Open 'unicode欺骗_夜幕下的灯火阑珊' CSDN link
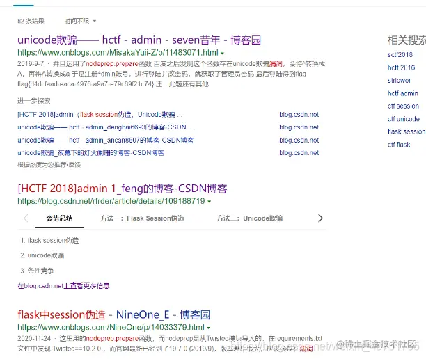The width and height of the screenshot is (426, 359). pyautogui.click(x=91, y=153)
